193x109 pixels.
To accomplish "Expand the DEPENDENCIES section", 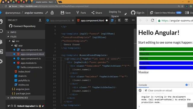I will [x=25, y=97].
